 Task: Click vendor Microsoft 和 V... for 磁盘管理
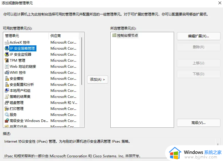[x=64, y=103]
